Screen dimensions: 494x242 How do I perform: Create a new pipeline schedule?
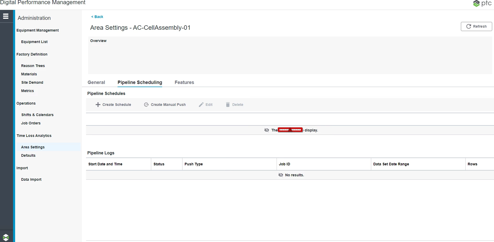click(113, 105)
